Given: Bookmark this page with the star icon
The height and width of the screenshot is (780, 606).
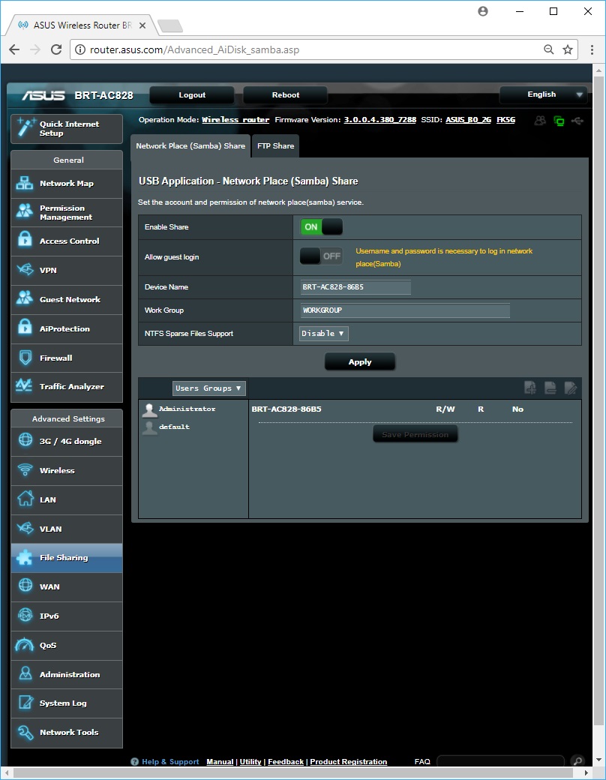Looking at the screenshot, I should (x=568, y=49).
